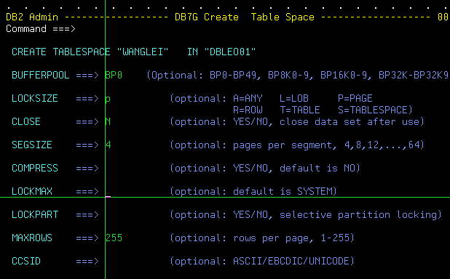The image size is (450, 279).
Task: Click the DB2 Admin header text
Action: coord(32,17)
